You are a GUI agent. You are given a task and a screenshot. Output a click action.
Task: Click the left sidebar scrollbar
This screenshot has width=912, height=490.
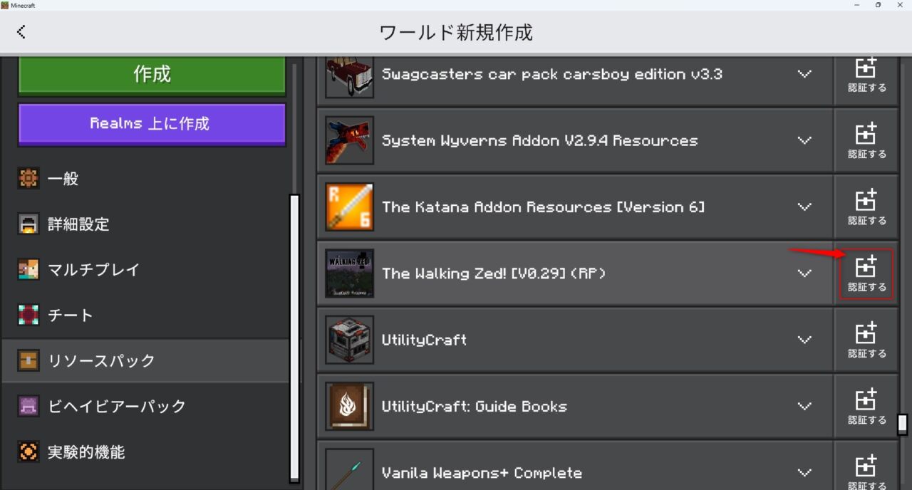click(x=294, y=338)
